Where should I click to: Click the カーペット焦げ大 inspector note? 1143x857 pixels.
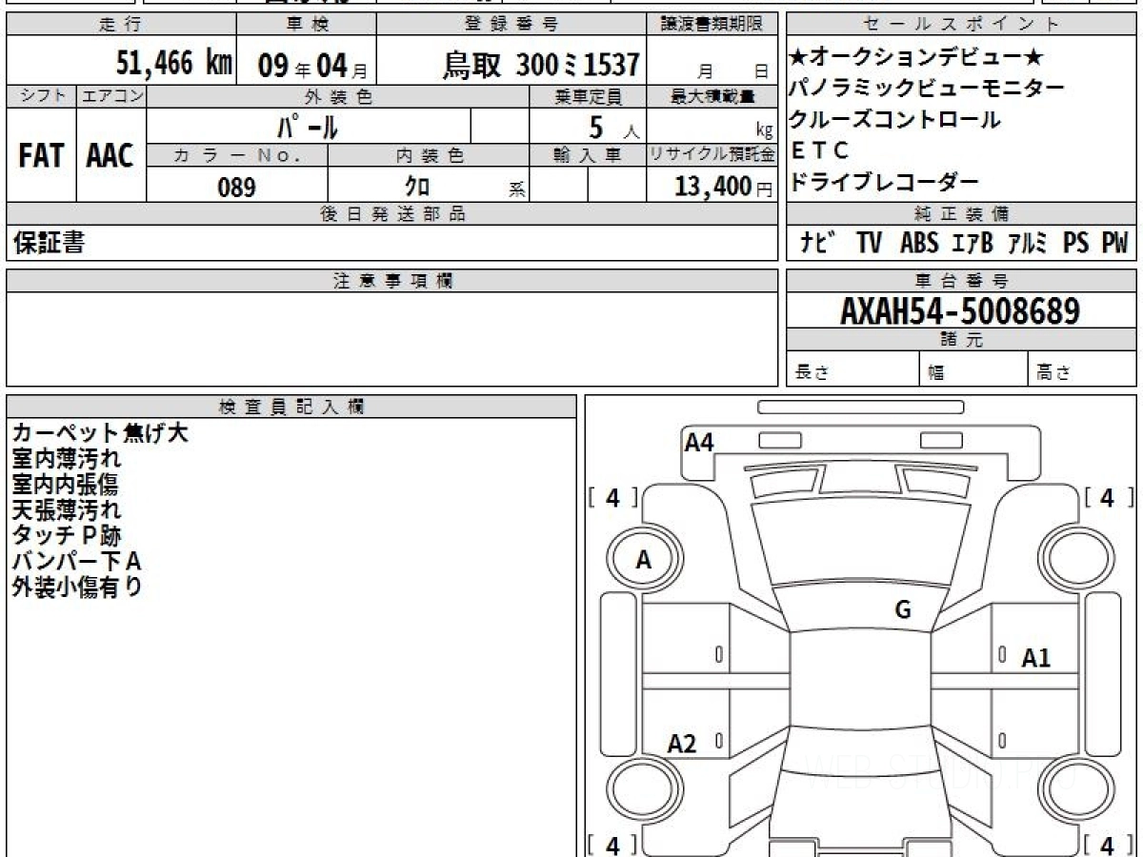tap(100, 433)
